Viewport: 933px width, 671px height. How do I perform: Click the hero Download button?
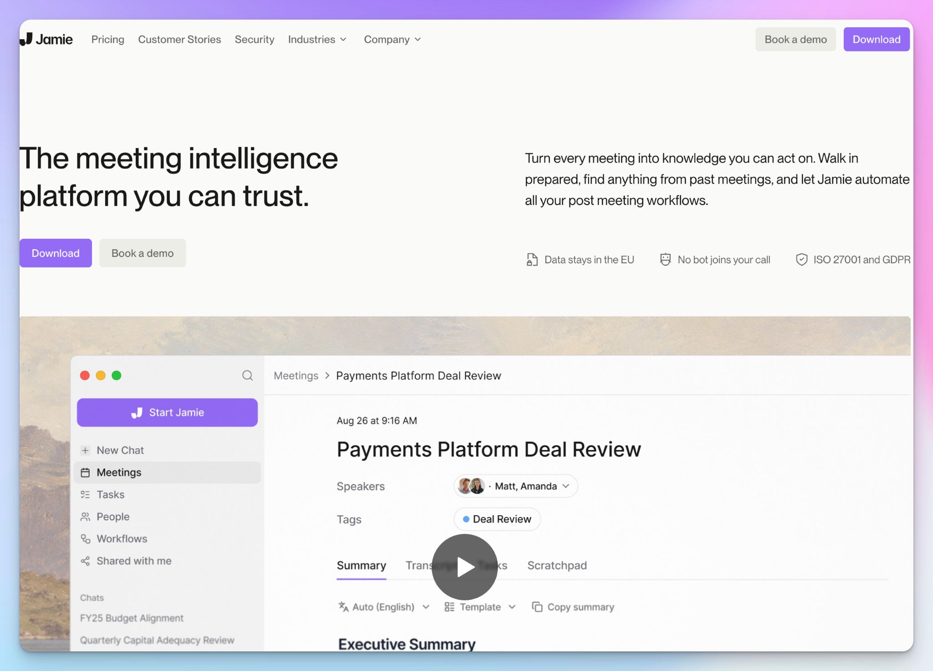click(x=56, y=253)
